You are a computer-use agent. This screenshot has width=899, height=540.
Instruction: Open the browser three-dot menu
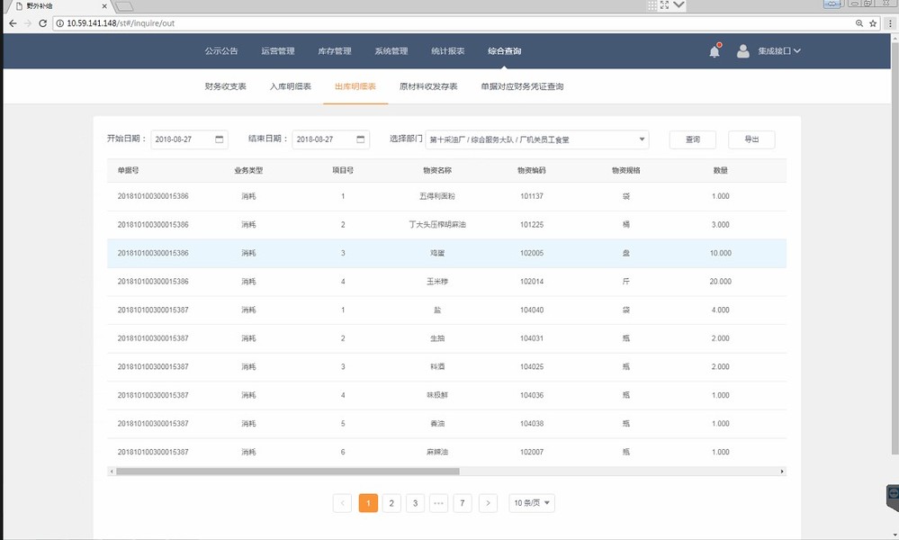tap(890, 22)
